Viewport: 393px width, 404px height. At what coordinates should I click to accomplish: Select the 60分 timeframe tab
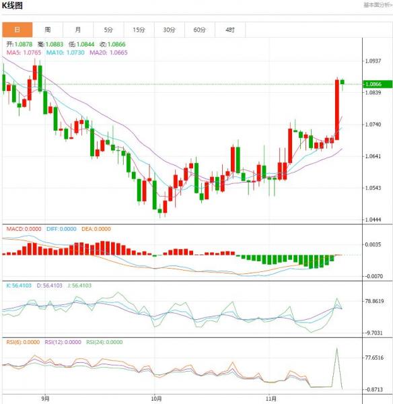coord(200,30)
